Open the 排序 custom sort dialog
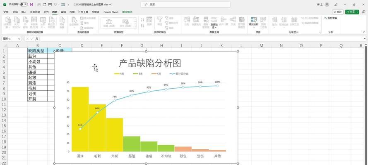Image resolution: width=368 pixels, height=165 pixels. point(149,21)
